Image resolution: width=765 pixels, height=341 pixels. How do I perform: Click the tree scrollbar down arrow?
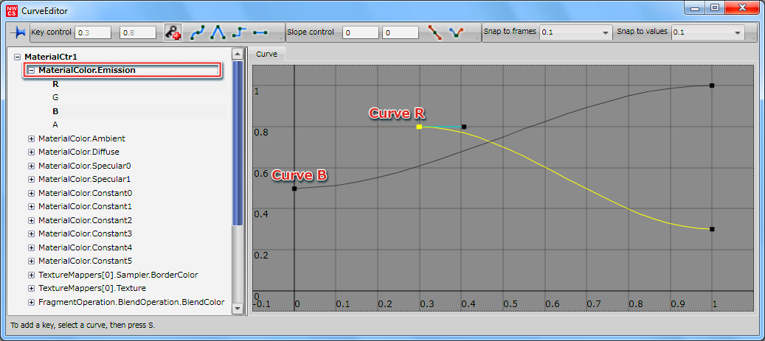pyautogui.click(x=238, y=308)
